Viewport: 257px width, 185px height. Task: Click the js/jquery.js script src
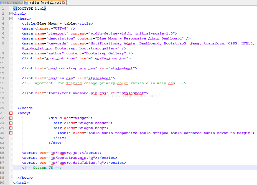pos(64,153)
